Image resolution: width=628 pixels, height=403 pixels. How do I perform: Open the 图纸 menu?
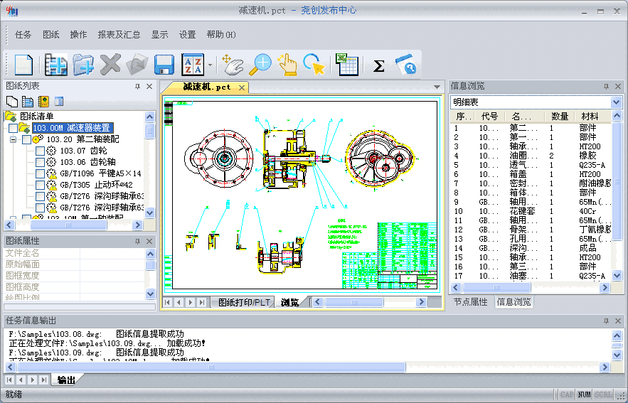(x=51, y=35)
